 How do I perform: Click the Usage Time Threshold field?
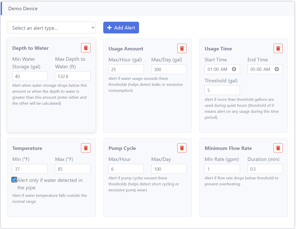(x=222, y=90)
